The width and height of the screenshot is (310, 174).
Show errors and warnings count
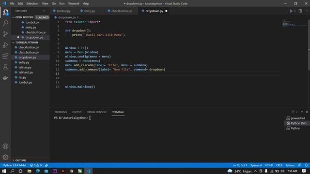point(36,165)
